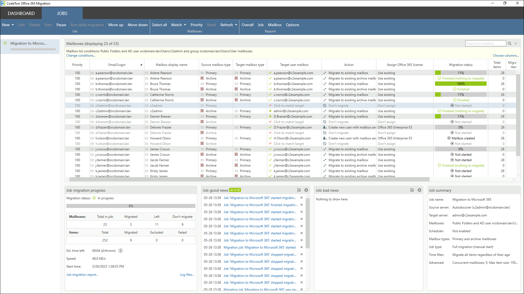Viewport: 524px width, 294px height.
Task: Click 100% progress bar for Bruce Thomas
Action: 460,84
